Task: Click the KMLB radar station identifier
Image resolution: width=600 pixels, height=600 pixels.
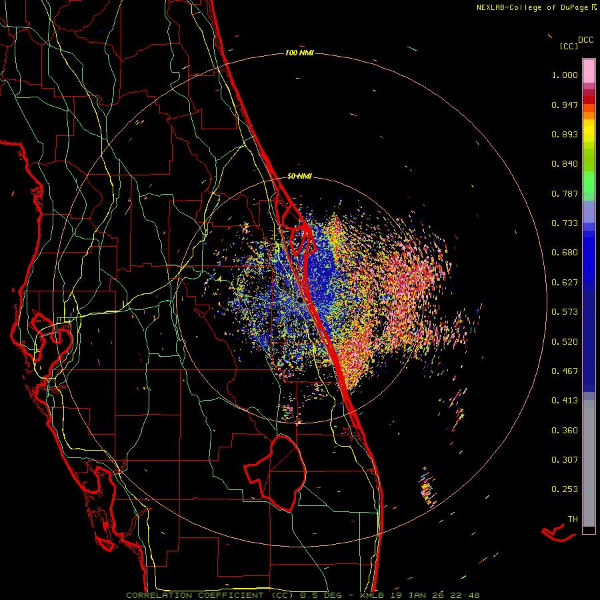Action: [x=371, y=595]
